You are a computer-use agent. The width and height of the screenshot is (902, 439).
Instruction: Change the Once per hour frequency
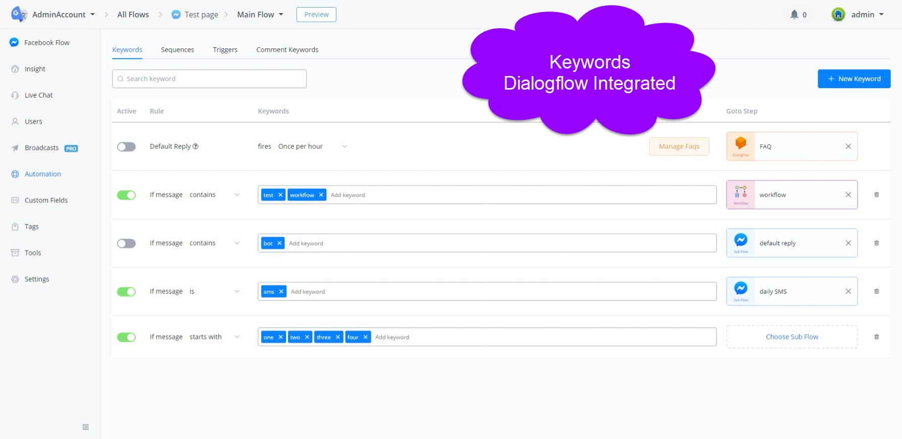pos(312,147)
